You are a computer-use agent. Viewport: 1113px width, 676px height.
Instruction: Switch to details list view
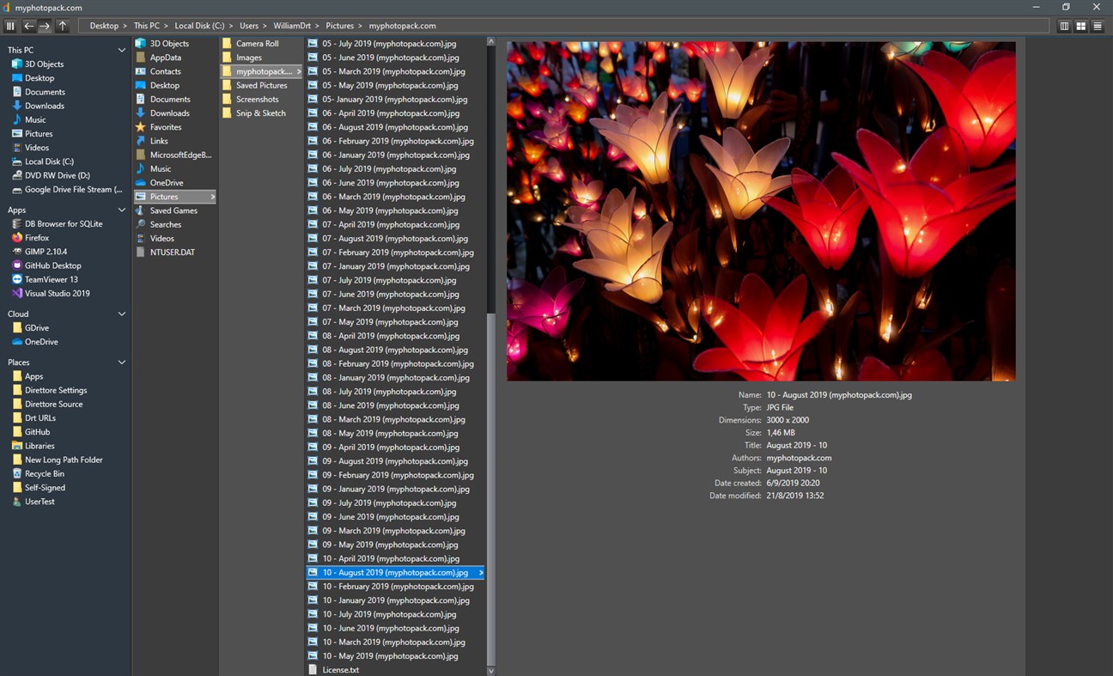point(1098,25)
